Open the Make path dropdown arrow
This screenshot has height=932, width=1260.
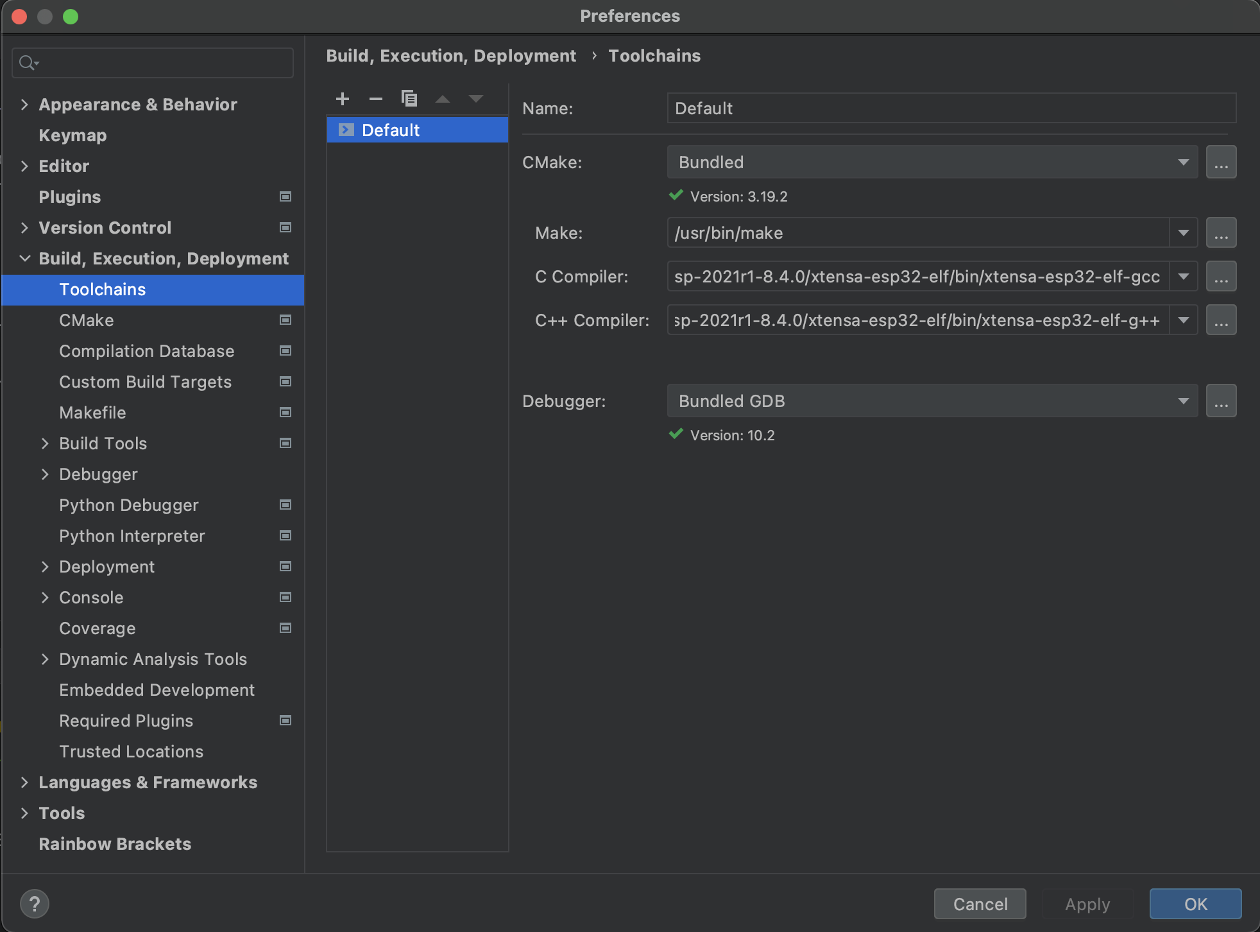pos(1184,233)
